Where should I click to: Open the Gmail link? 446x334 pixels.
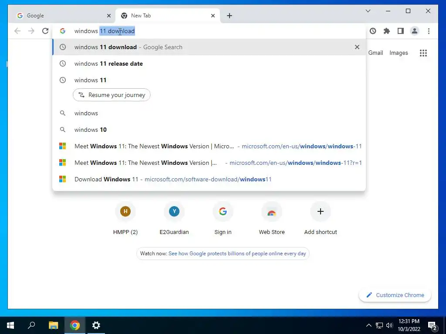click(x=375, y=53)
